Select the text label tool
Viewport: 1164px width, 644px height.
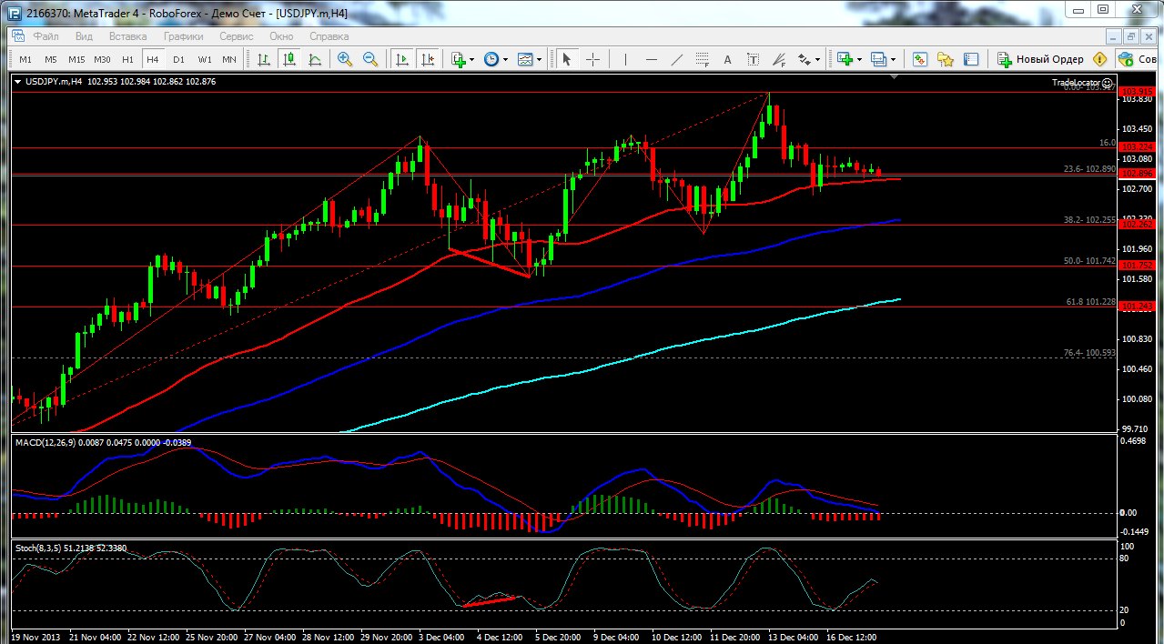point(753,59)
